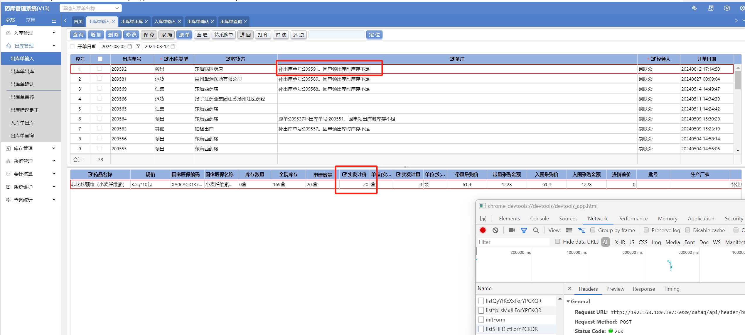The image size is (745, 335).
Task: Click the DevTools search magnifier icon
Action: [536, 230]
